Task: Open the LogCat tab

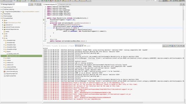Action: 87,46
